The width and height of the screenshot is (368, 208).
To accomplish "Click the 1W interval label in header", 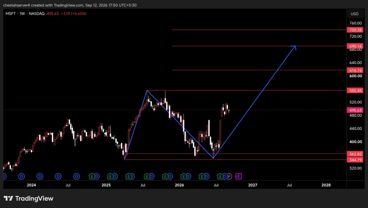I will point(22,13).
